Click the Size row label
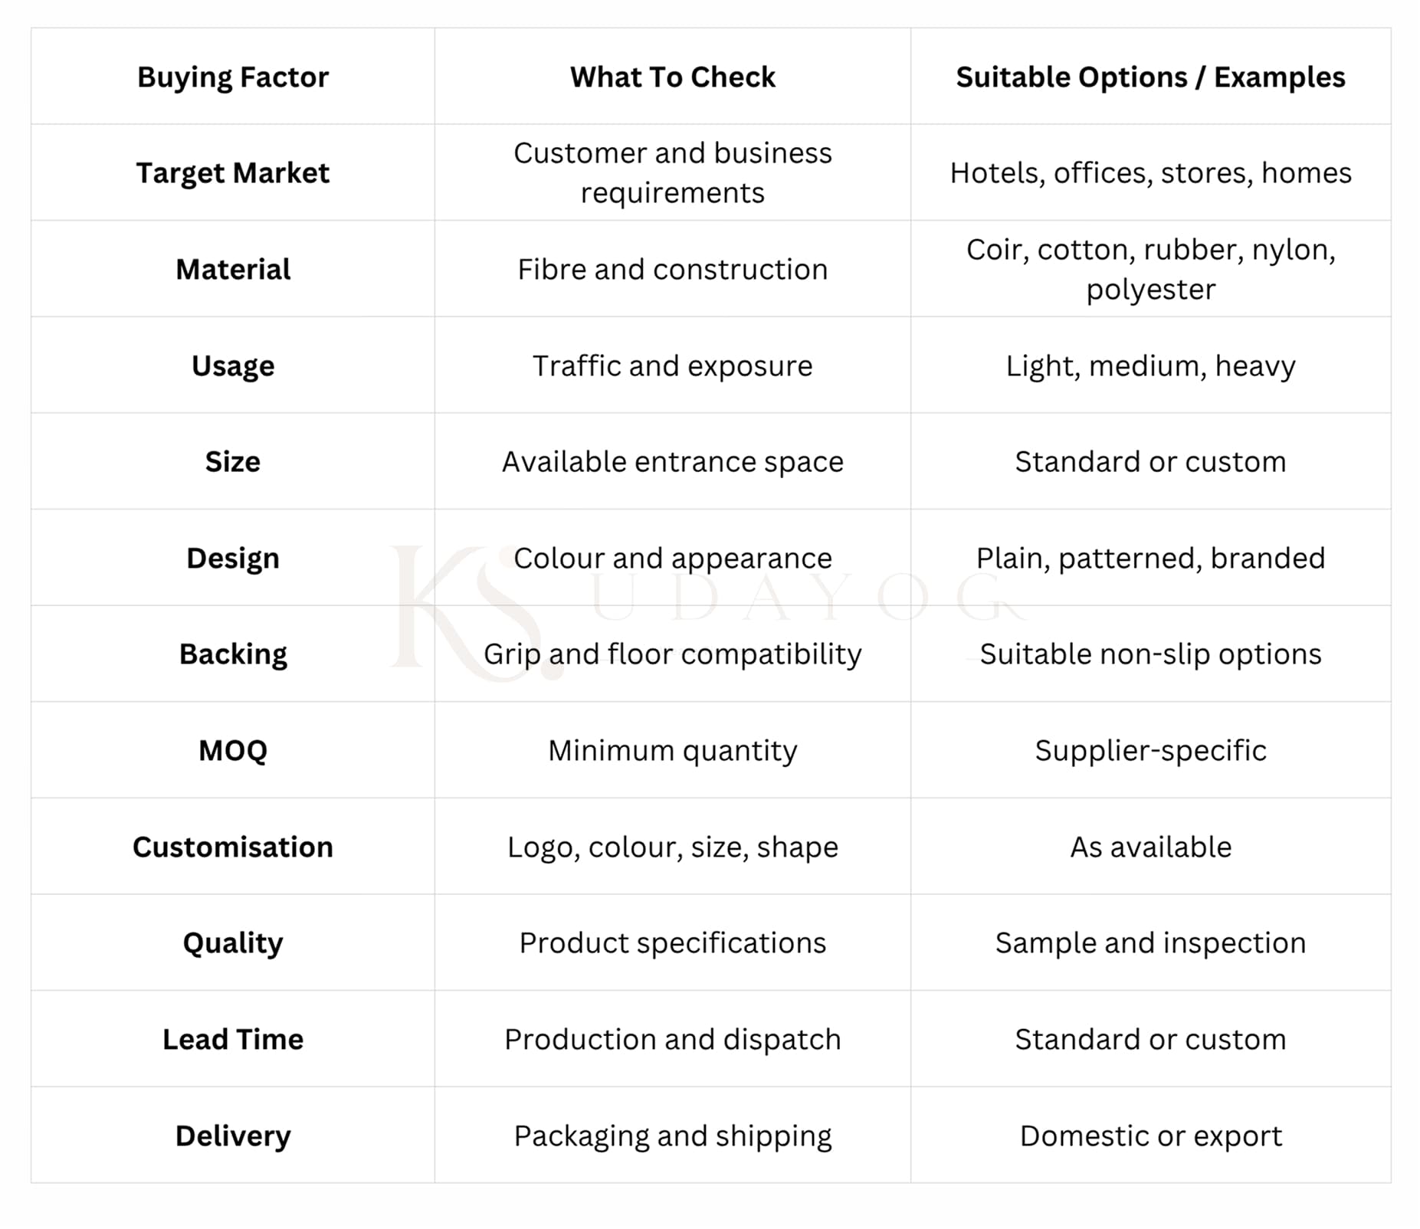Image resolution: width=1420 pixels, height=1229 pixels. tap(232, 462)
